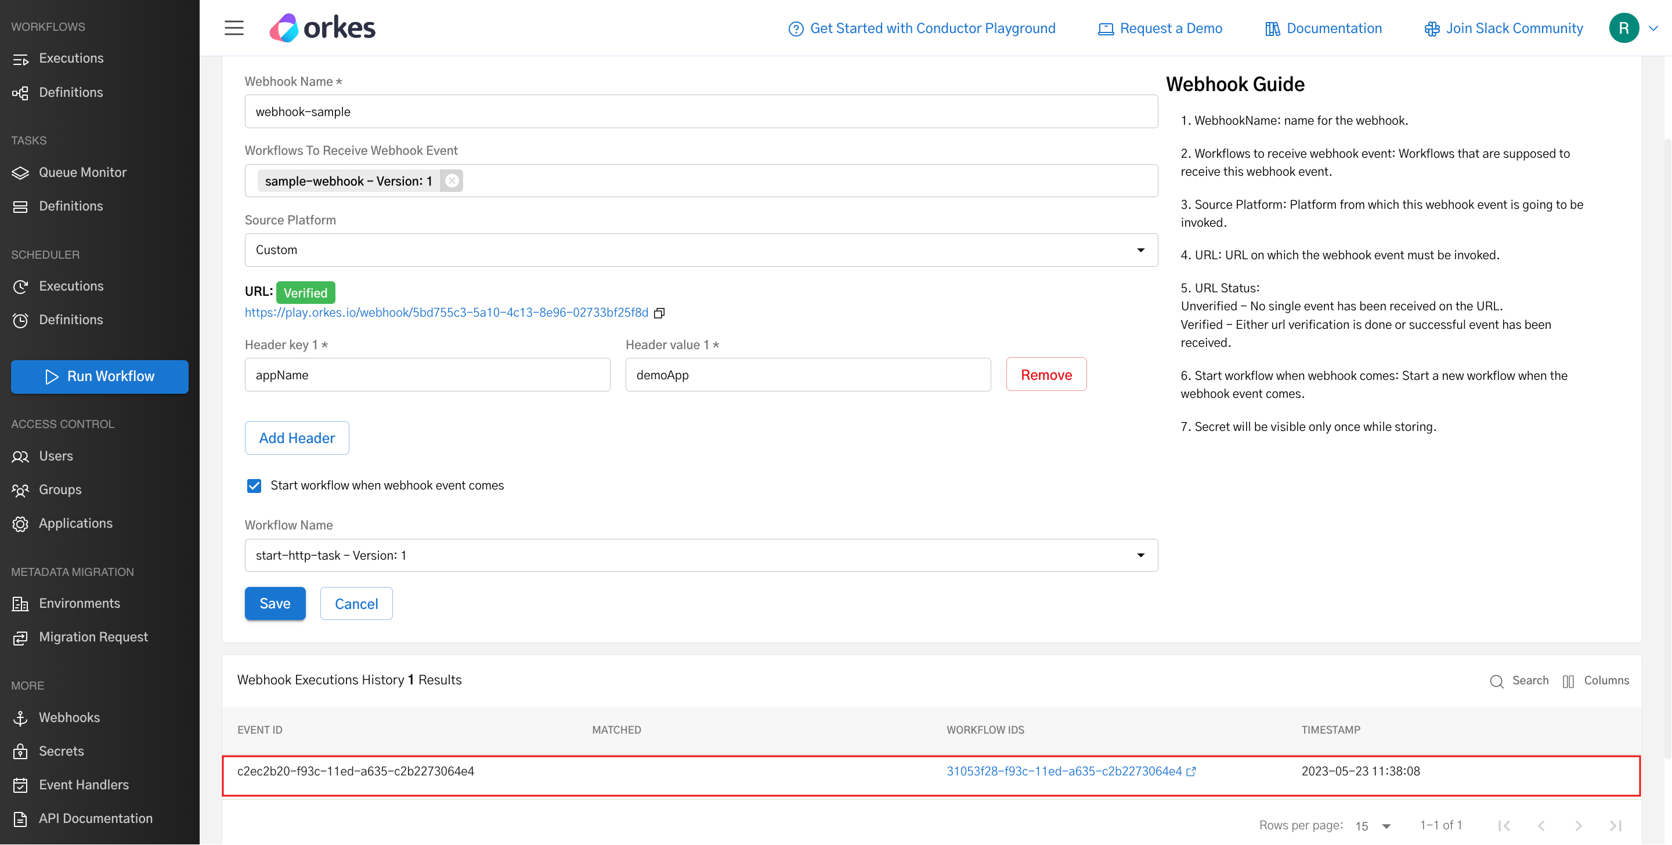Image resolution: width=1672 pixels, height=845 pixels.
Task: Open the Source Platform dropdown
Action: 1141,250
